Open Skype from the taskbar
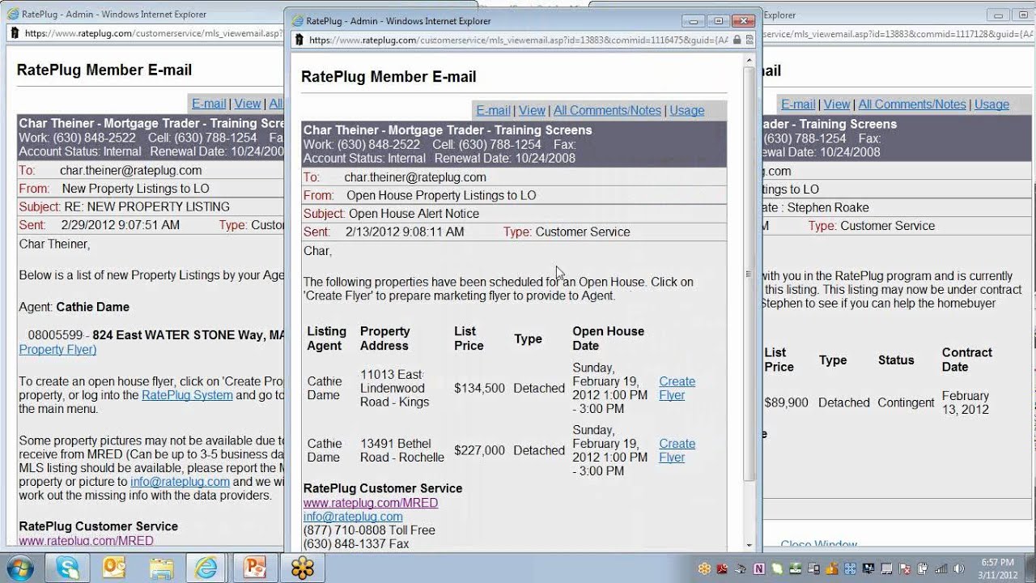Screen dimensions: 1036x583 tap(68, 568)
